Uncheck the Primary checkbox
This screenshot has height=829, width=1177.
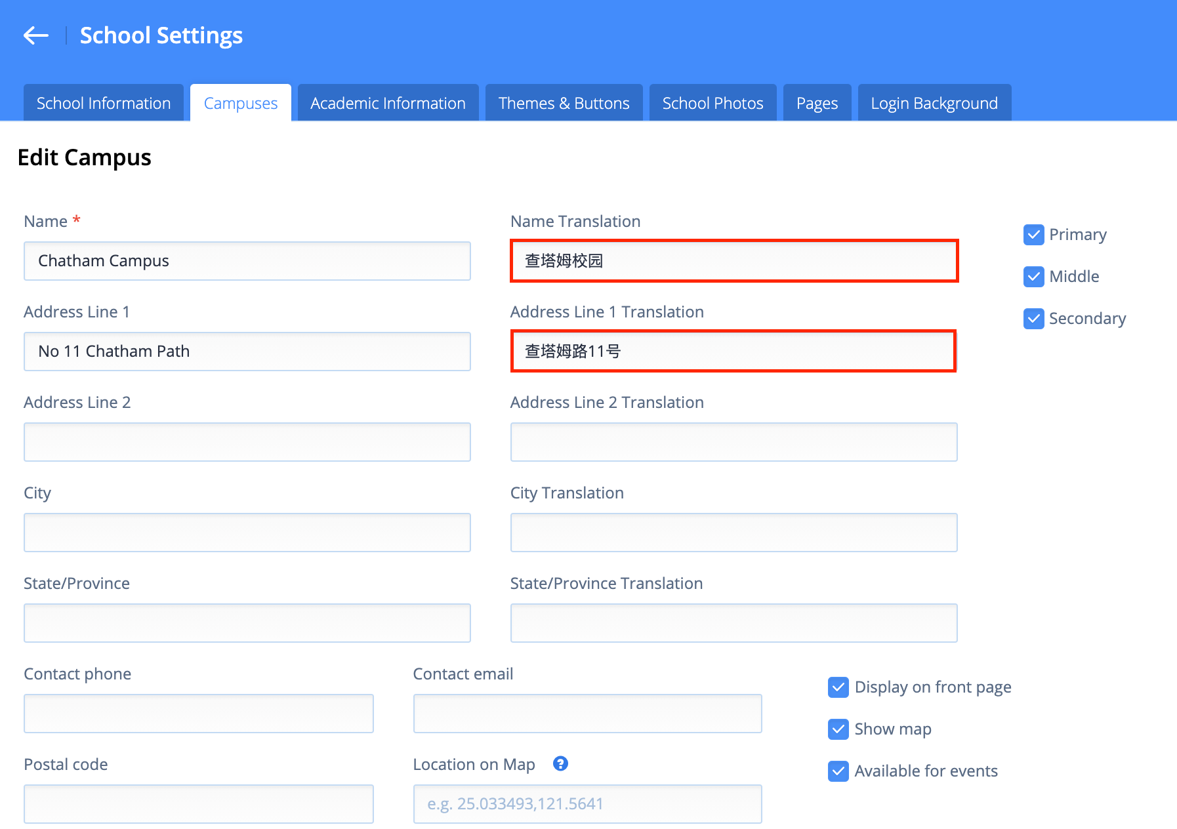(1034, 235)
